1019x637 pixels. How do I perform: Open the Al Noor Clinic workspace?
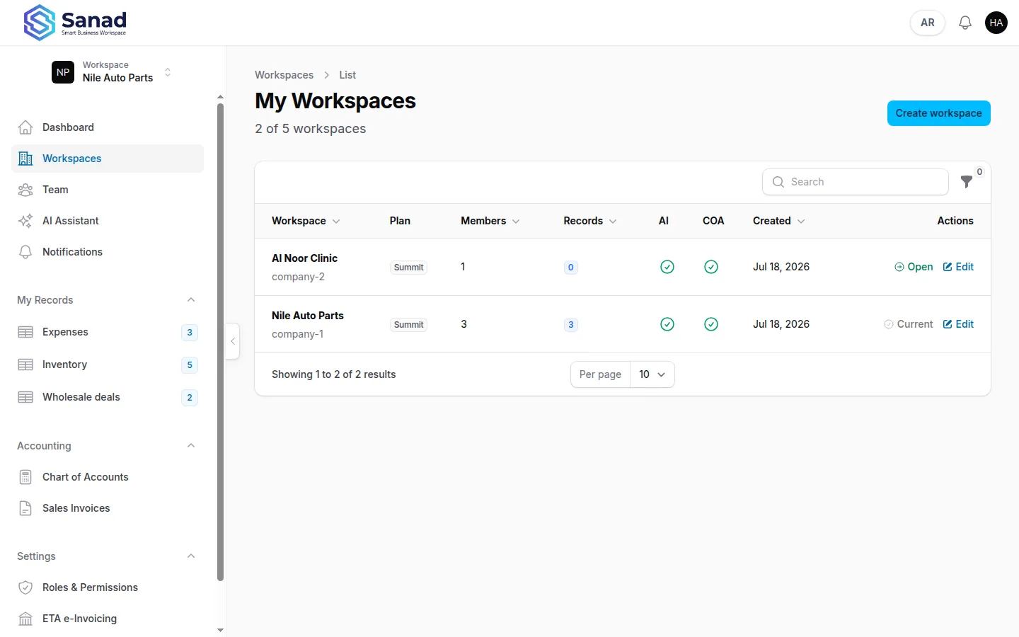[x=914, y=267]
